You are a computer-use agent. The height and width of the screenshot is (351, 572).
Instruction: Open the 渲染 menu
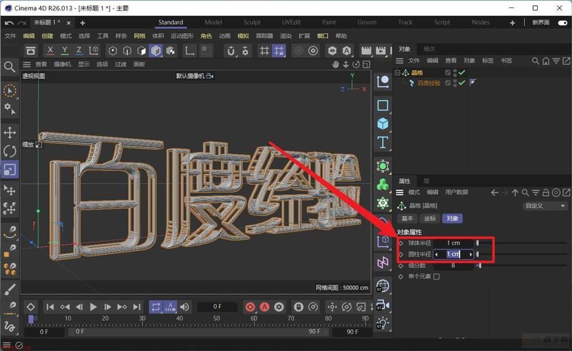285,35
